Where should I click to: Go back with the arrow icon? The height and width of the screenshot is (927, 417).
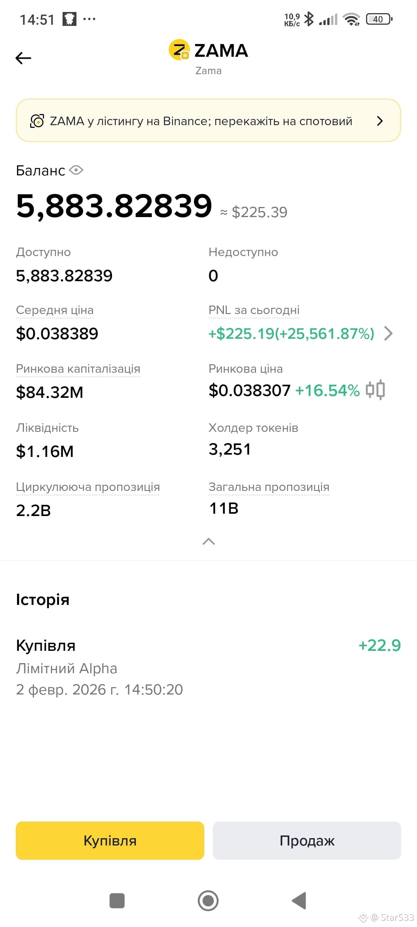point(23,58)
